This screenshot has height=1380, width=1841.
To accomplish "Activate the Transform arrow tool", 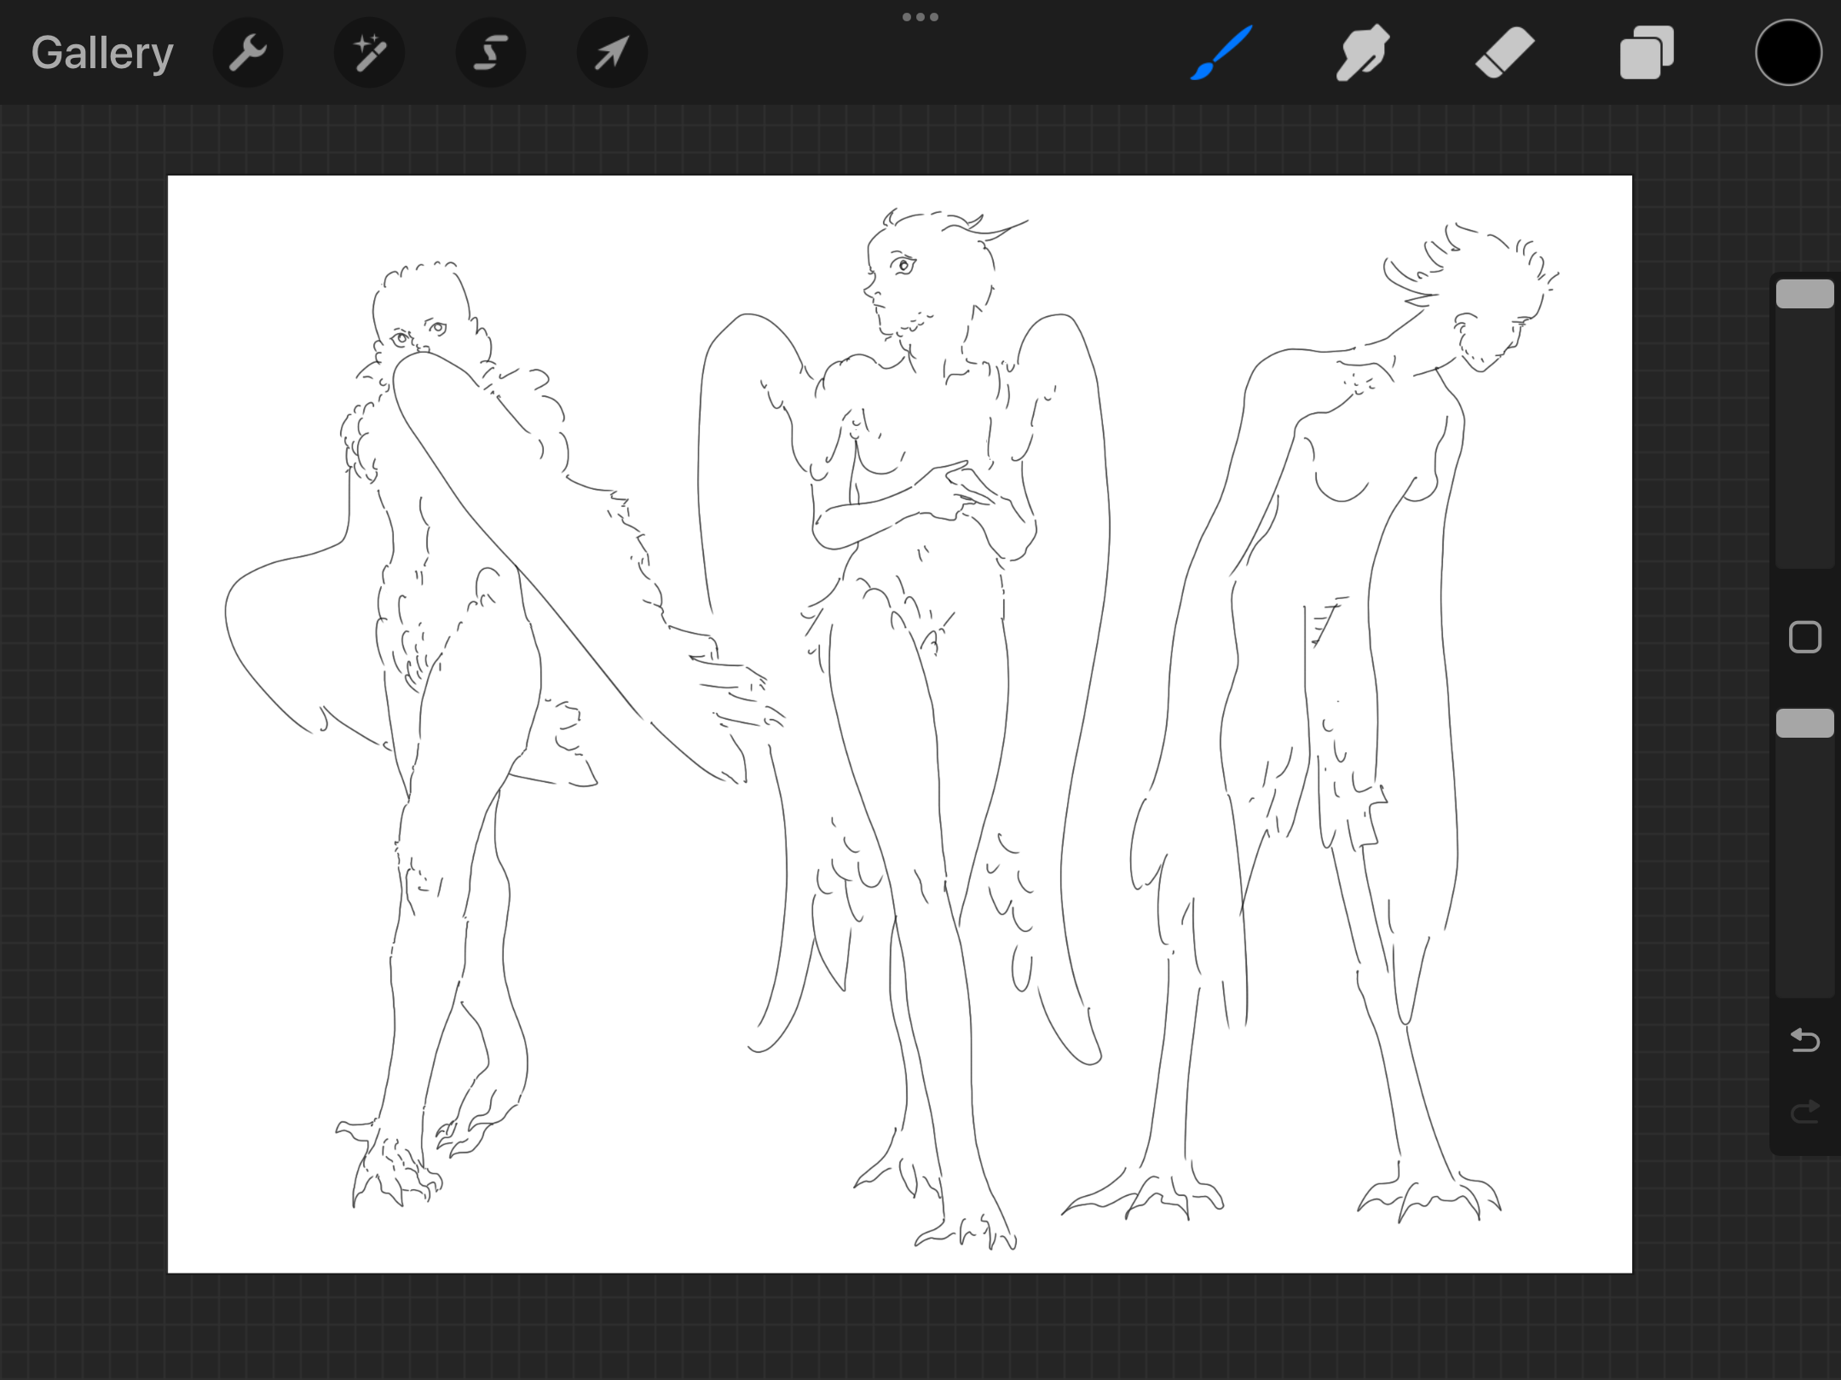I will pyautogui.click(x=612, y=53).
